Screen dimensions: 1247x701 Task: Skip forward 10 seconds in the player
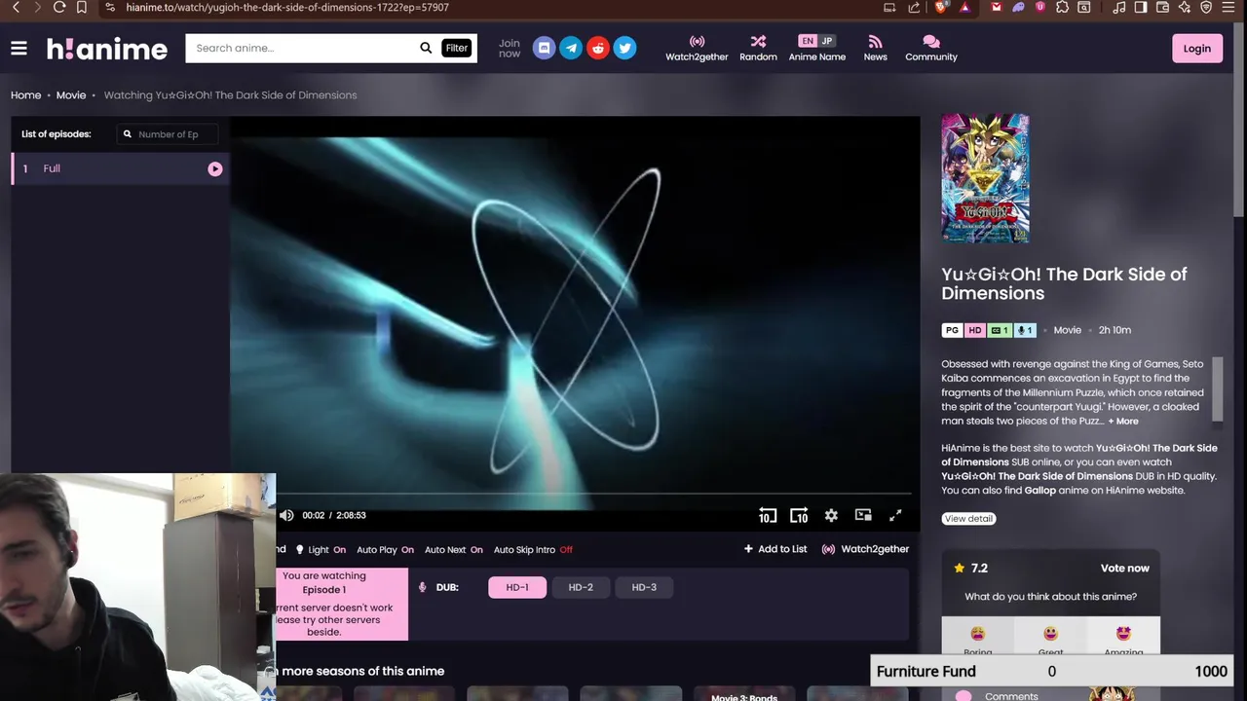(799, 515)
